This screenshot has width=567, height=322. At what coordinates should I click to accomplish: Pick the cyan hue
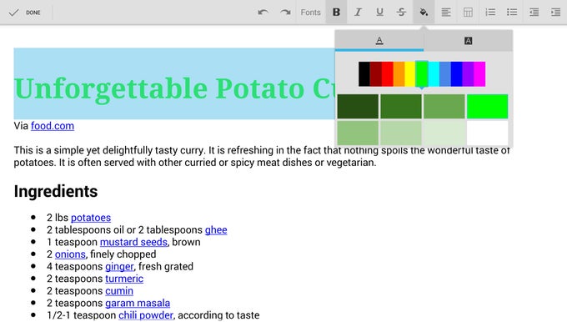coord(434,73)
